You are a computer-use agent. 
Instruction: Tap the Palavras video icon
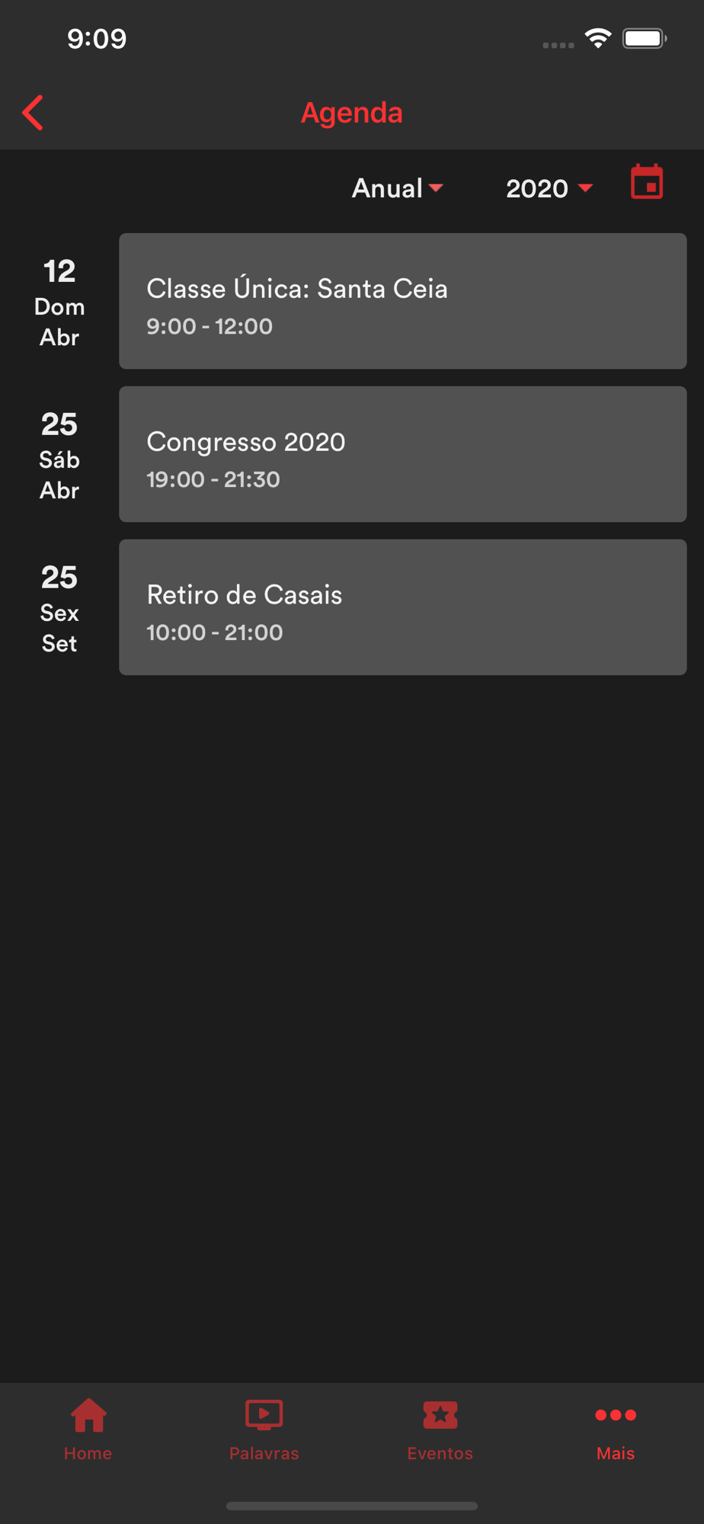coord(264,1416)
